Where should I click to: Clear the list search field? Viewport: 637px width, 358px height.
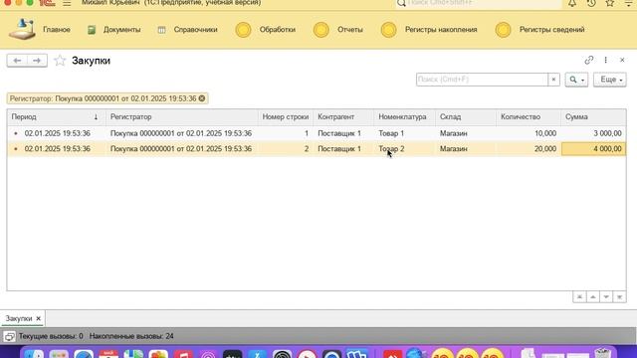(553, 80)
